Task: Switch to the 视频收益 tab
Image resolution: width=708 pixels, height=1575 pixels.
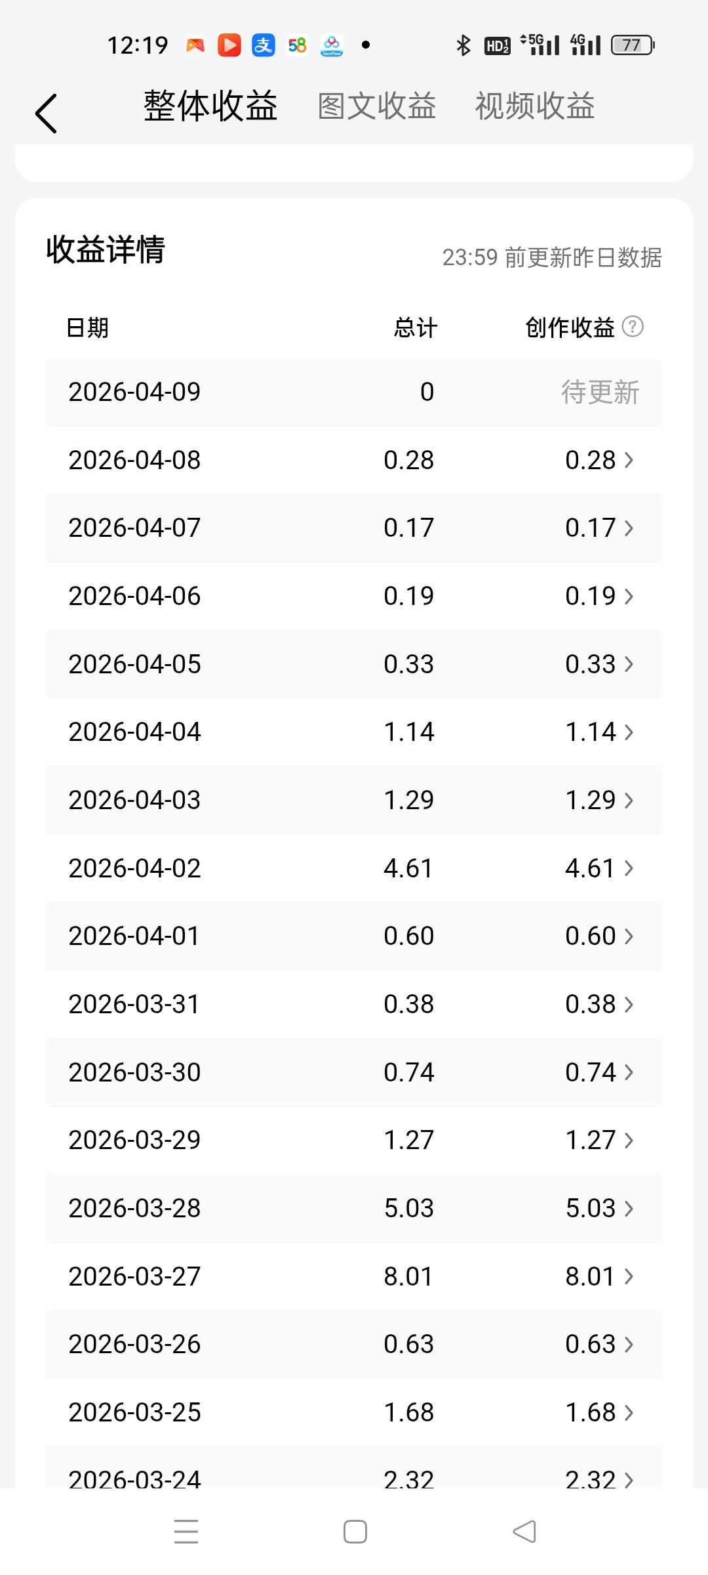Action: coord(534,106)
